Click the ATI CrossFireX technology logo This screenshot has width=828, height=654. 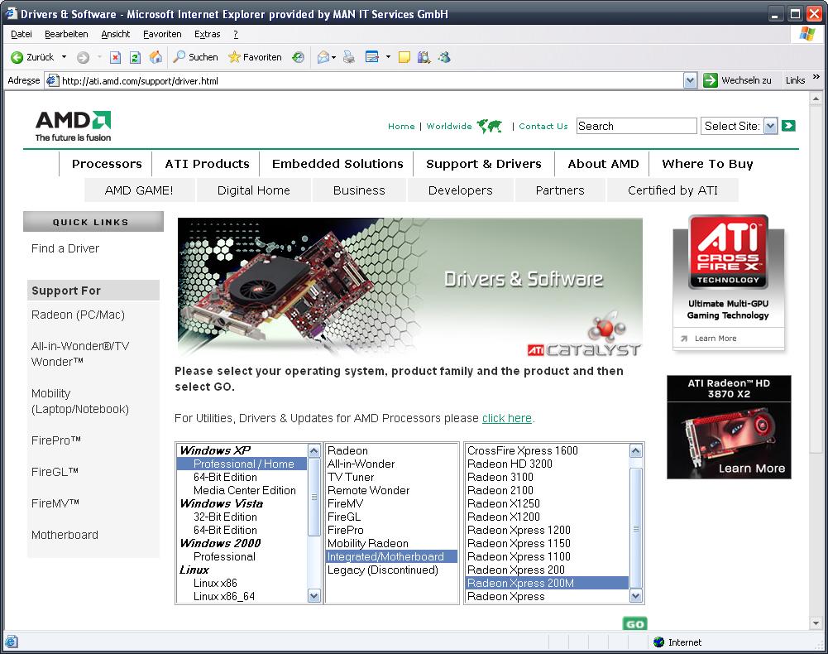click(x=728, y=252)
